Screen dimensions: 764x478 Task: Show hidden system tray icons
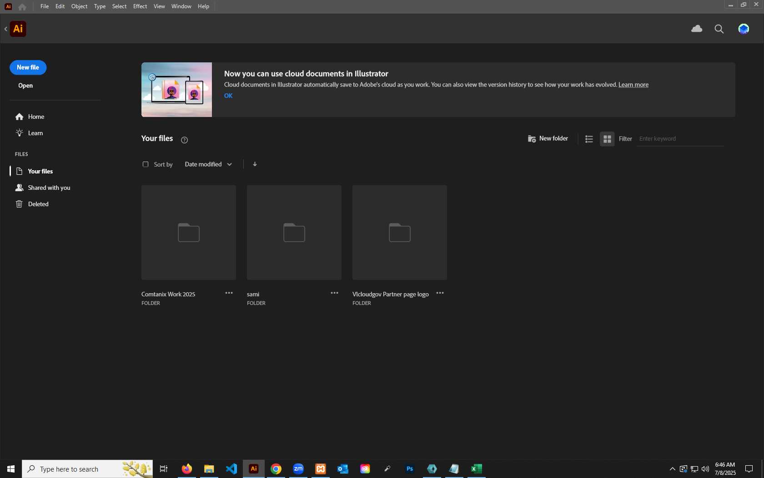672,469
